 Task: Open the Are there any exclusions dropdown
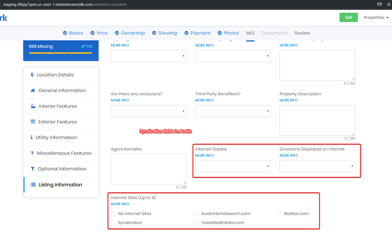click(x=149, y=111)
